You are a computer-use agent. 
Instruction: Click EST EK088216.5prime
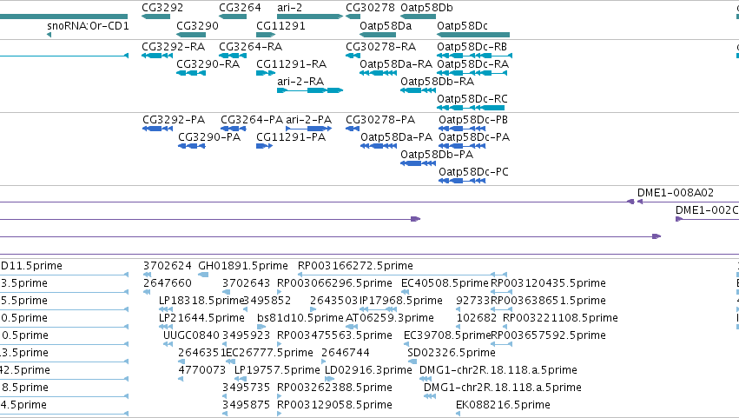coord(459,415)
